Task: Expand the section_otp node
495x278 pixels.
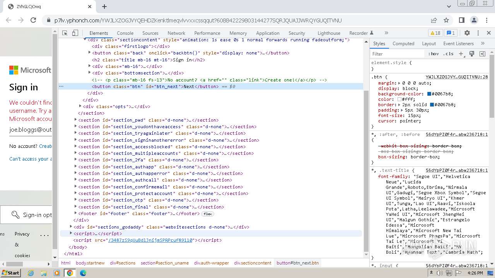Action: click(76, 200)
